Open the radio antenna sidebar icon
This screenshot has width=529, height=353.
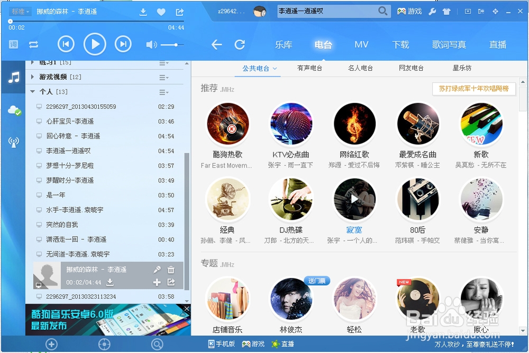[x=14, y=142]
